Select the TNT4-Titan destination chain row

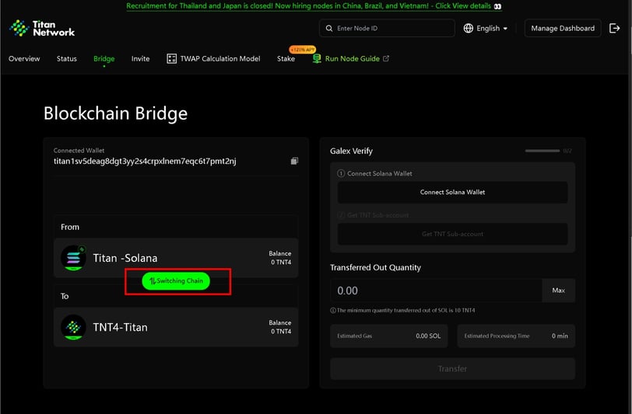click(x=176, y=327)
